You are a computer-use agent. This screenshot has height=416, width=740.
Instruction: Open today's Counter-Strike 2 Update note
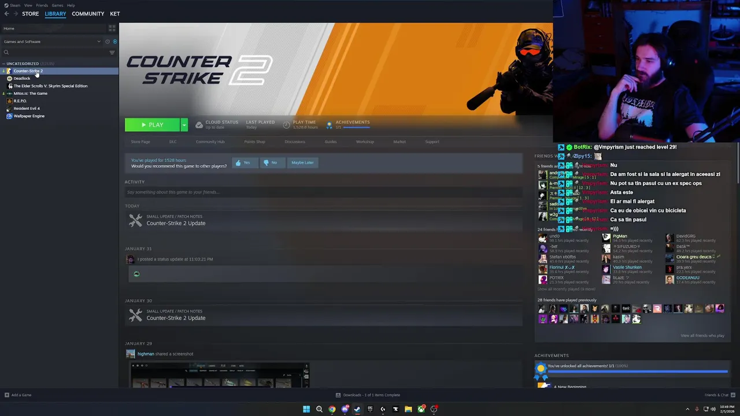tap(176, 223)
